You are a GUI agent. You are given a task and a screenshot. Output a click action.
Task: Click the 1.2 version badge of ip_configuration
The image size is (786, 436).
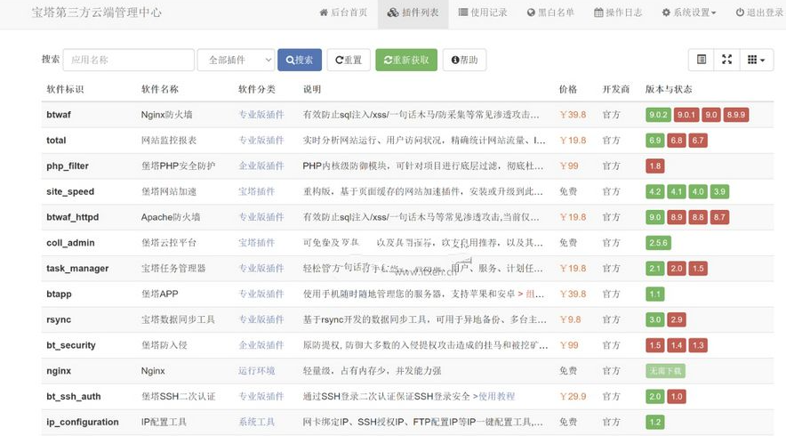pyautogui.click(x=655, y=422)
